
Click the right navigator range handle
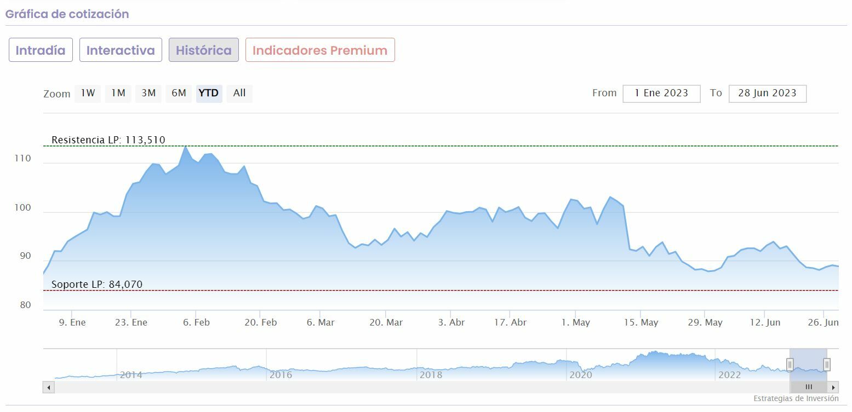click(827, 365)
